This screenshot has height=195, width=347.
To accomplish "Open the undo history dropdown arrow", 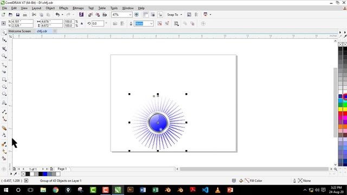I will (x=62, y=15).
